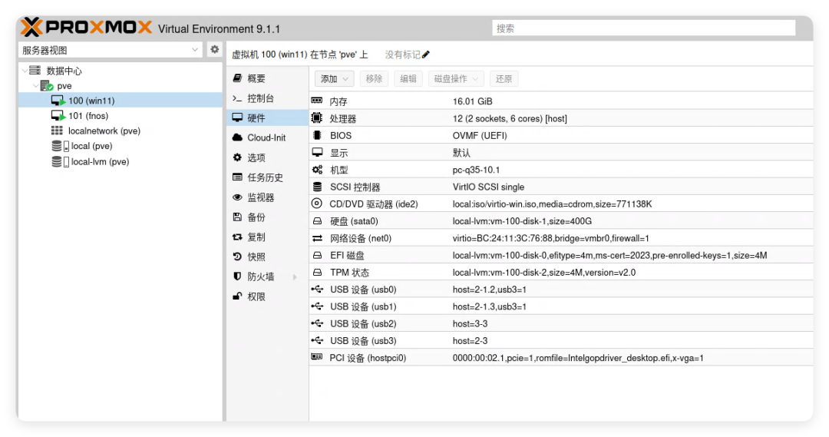Screen dimensions: 829x437
Task: Click the disk icon in TPM 状态 row
Action: click(x=317, y=273)
